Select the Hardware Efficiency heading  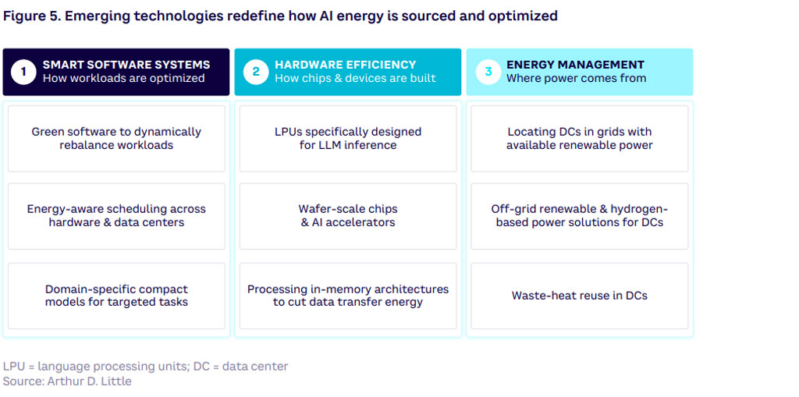tap(345, 65)
